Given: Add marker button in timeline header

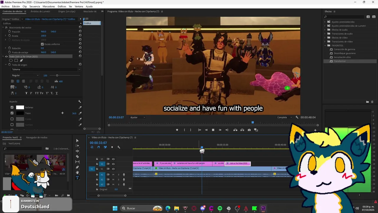Looking at the screenshot, I should click(112, 147).
